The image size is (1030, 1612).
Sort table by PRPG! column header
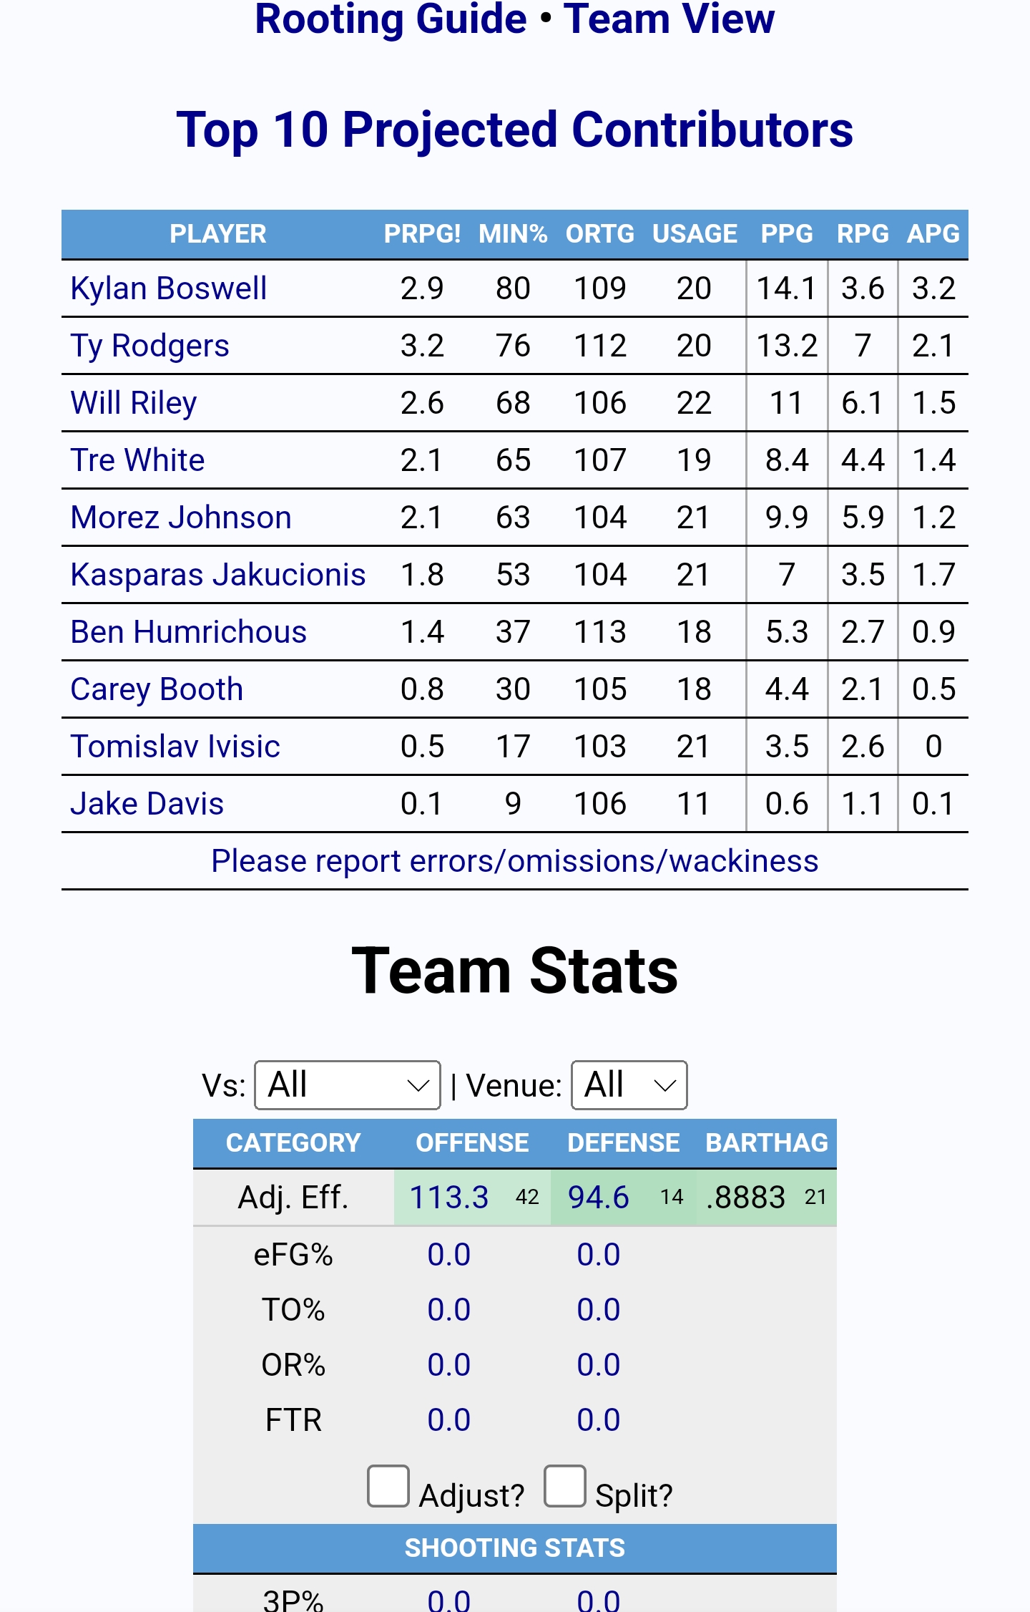422,234
